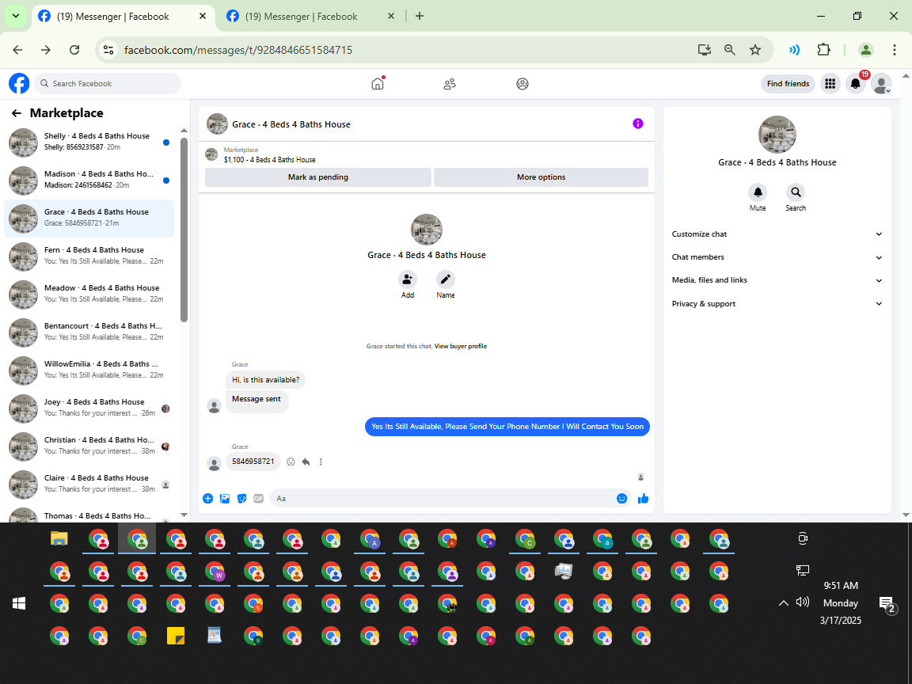The height and width of the screenshot is (684, 912).
Task: Open the $1,100 - 4 Beds 4 Baths House listing
Action: tap(269, 159)
